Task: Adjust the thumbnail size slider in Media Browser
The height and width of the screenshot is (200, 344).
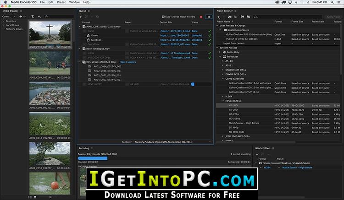Action: (50, 197)
